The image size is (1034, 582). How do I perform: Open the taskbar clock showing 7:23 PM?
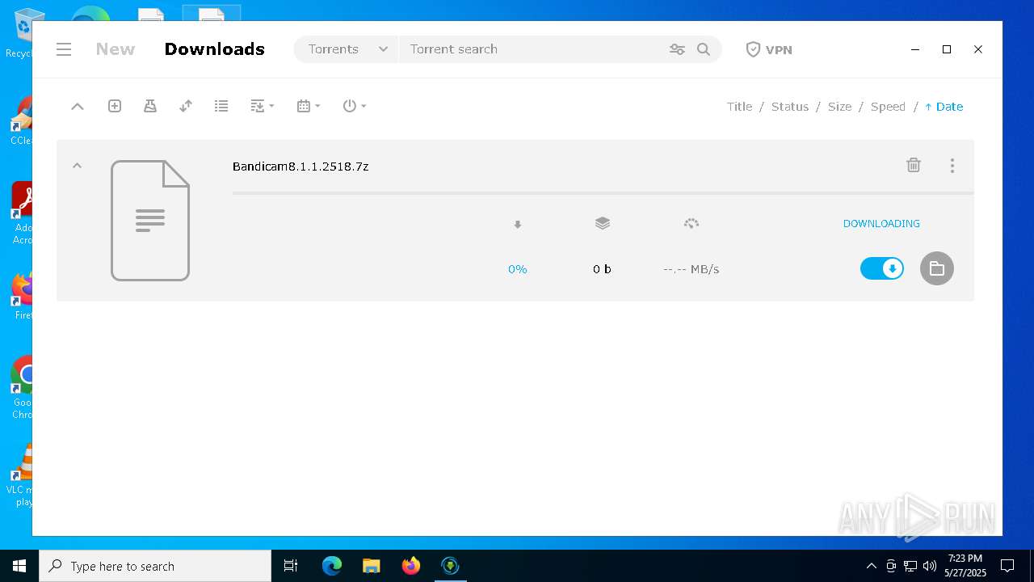click(x=965, y=566)
